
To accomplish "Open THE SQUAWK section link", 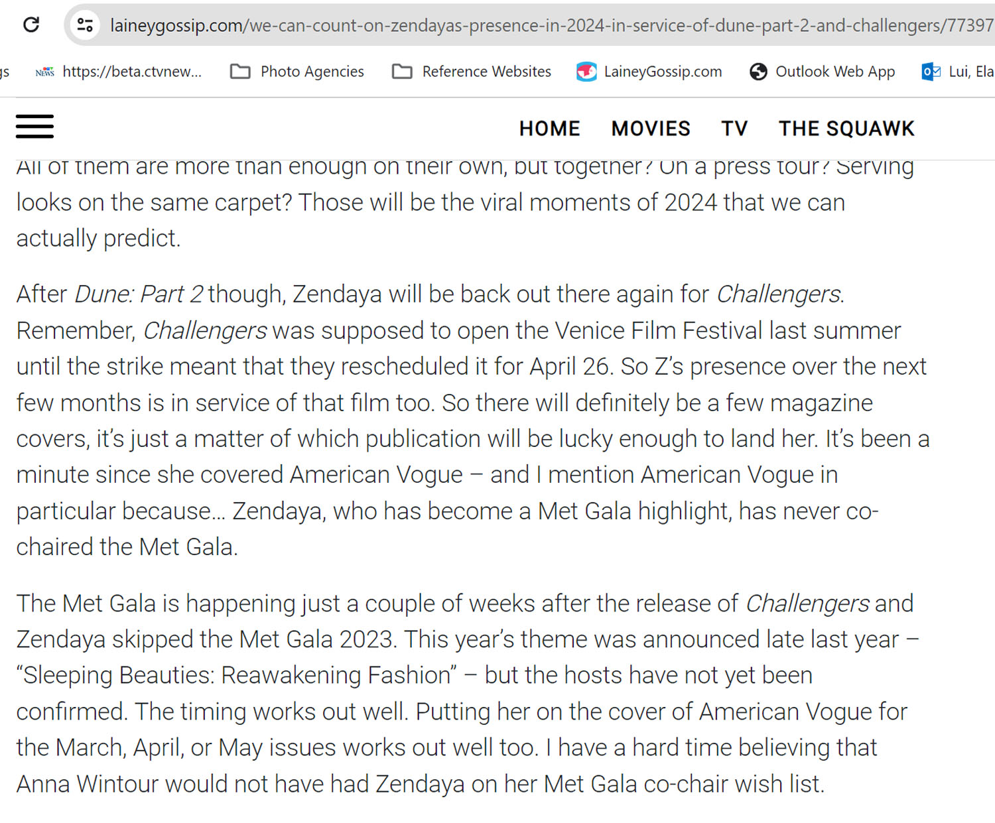I will [x=846, y=129].
